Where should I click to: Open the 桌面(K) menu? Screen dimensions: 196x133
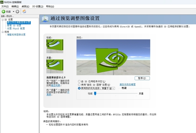[25, 7]
